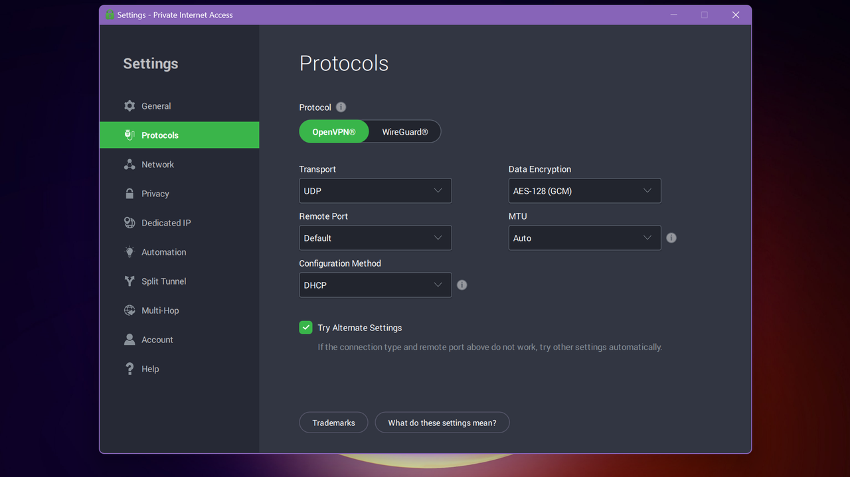Screen dimensions: 850x477
Task: Open the Data Encryption dropdown
Action: click(584, 191)
